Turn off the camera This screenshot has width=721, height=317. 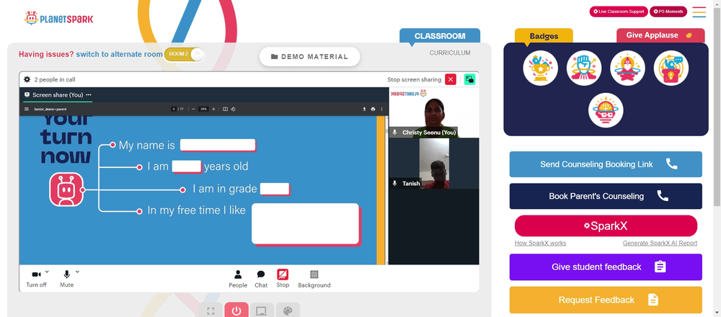coord(36,278)
